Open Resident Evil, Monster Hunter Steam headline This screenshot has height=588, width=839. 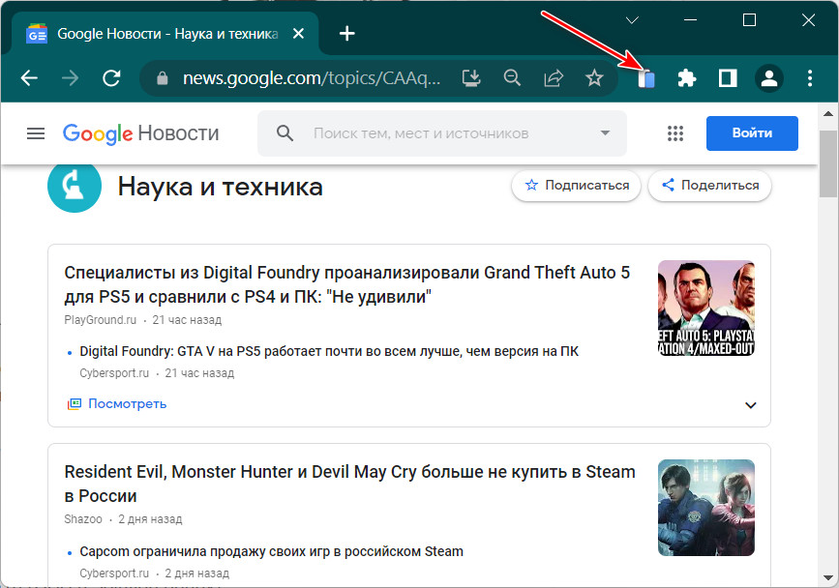click(x=350, y=484)
